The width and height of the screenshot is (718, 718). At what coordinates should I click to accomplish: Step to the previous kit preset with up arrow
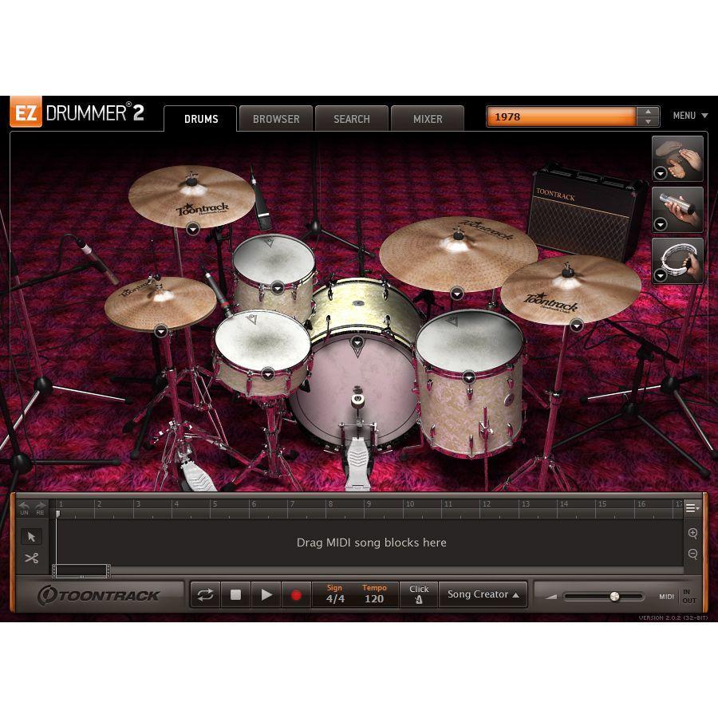[x=648, y=112]
